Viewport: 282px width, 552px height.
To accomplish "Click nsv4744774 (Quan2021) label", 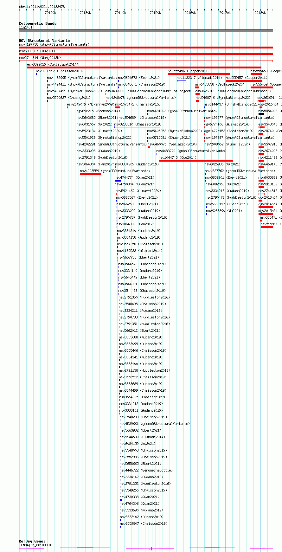I will 134,177.
